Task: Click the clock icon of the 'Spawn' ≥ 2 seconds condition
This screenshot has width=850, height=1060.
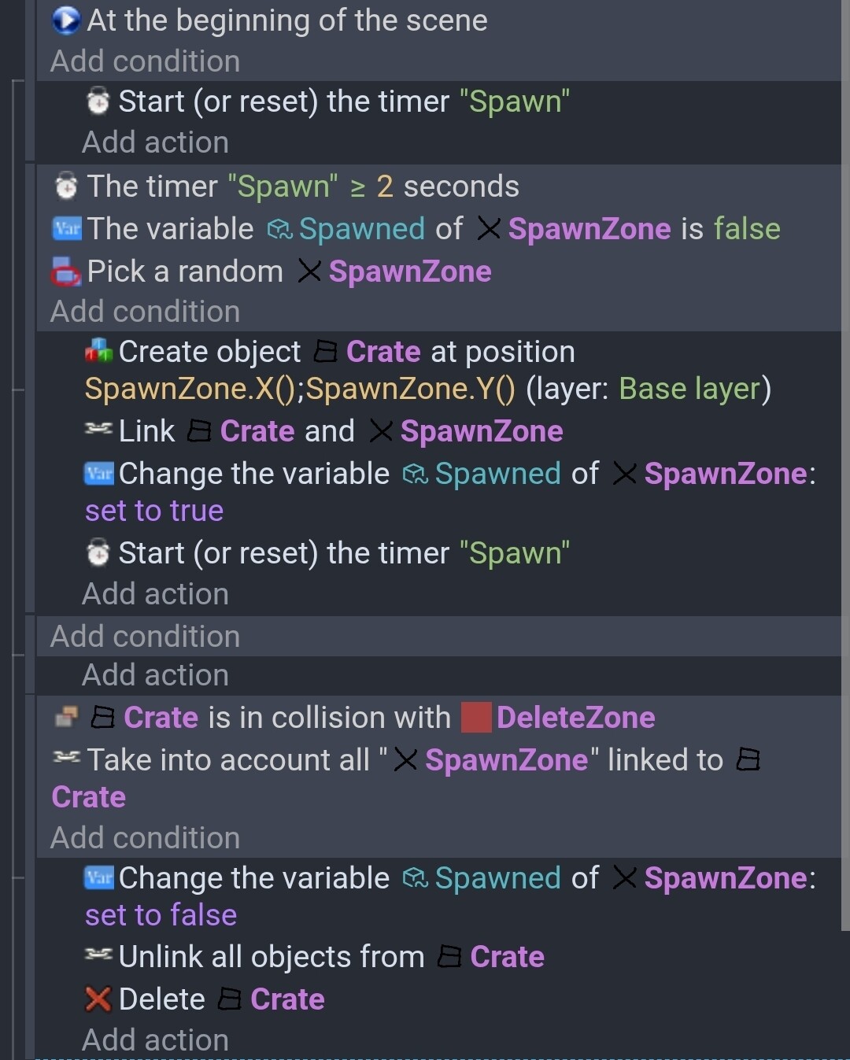Action: tap(66, 187)
